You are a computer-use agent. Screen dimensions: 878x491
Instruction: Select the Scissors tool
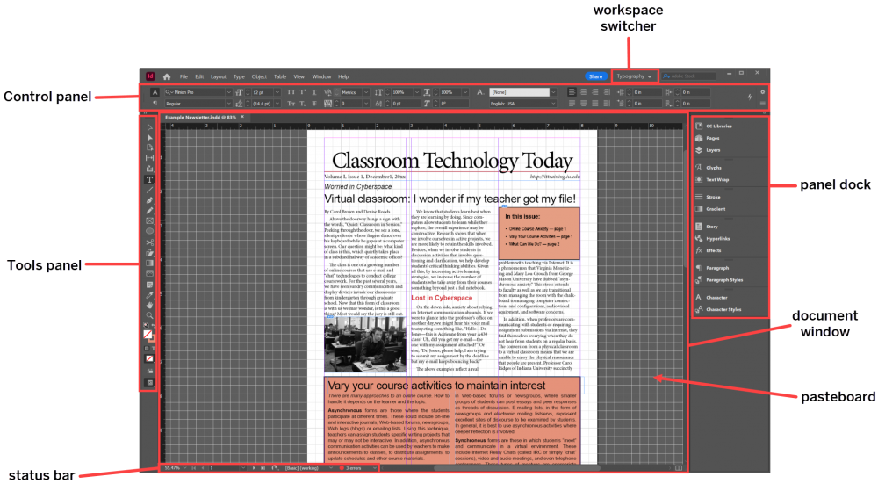pos(149,241)
